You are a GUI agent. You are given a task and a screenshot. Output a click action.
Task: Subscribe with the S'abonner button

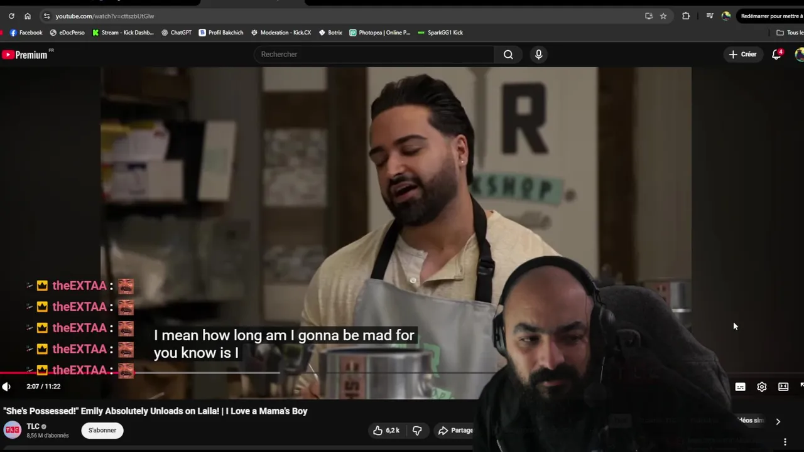click(x=102, y=430)
